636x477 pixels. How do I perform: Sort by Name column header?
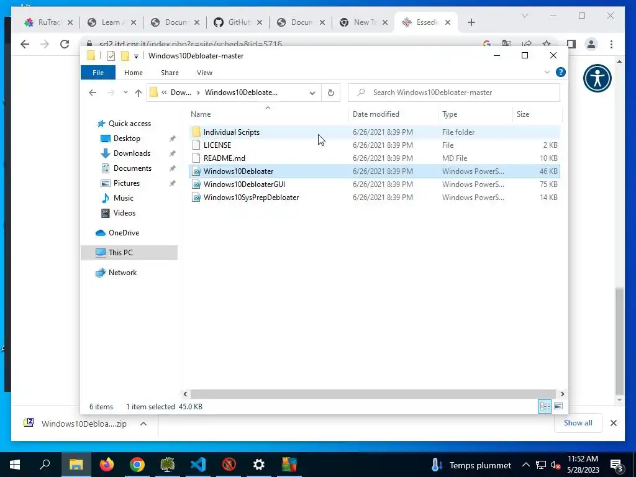tap(268, 114)
